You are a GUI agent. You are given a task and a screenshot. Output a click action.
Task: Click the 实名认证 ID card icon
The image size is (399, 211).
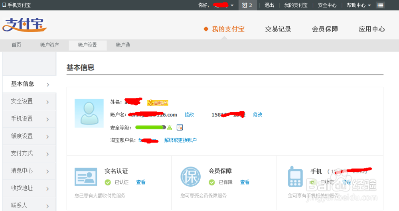tap(86, 177)
